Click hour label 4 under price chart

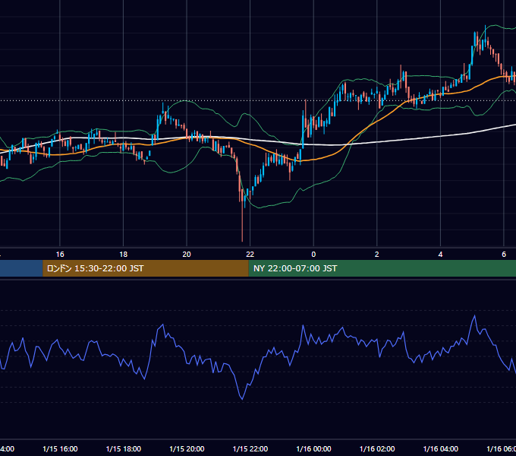point(440,255)
